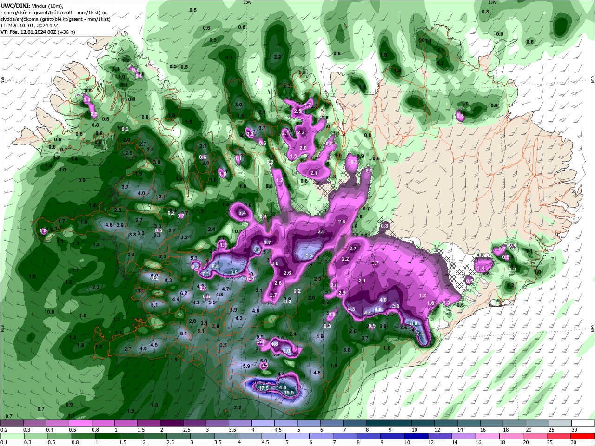Click the bright pink upper swatch between 0.5 and 0.8
595x446 pixels.
click(80, 423)
